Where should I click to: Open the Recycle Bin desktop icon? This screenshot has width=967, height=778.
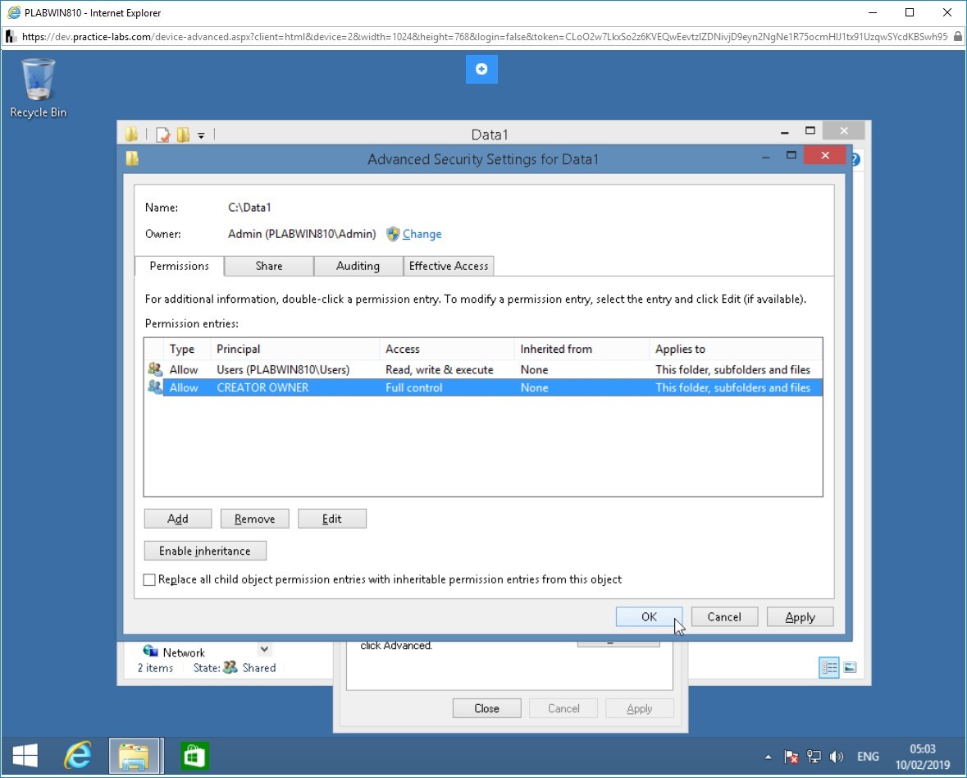tap(38, 88)
